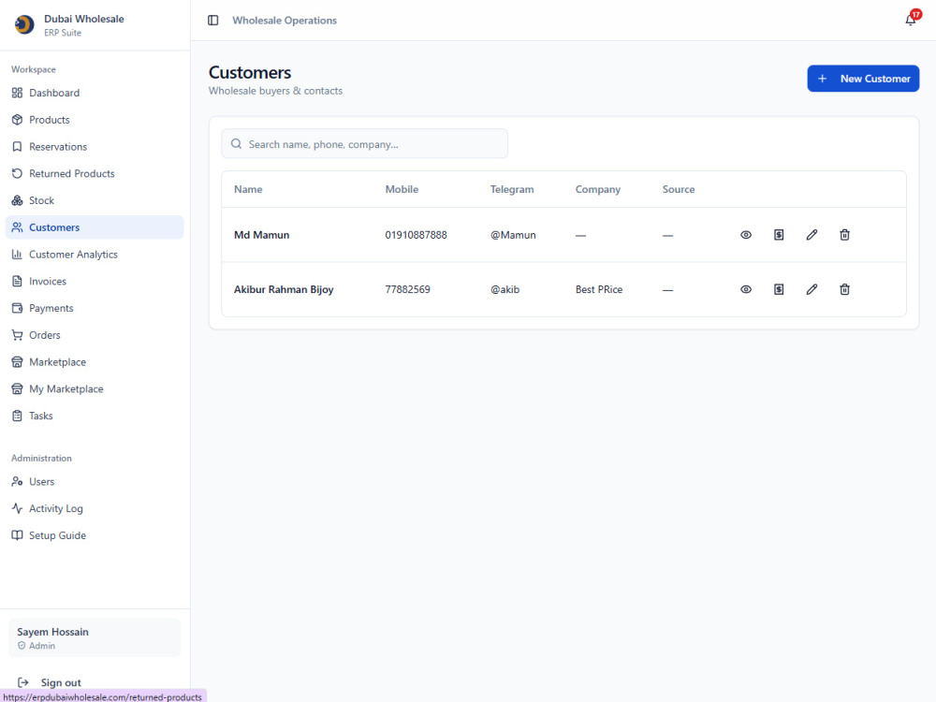Viewport: 936px width, 702px height.
Task: Select the name Md Mamun
Action: tap(261, 235)
